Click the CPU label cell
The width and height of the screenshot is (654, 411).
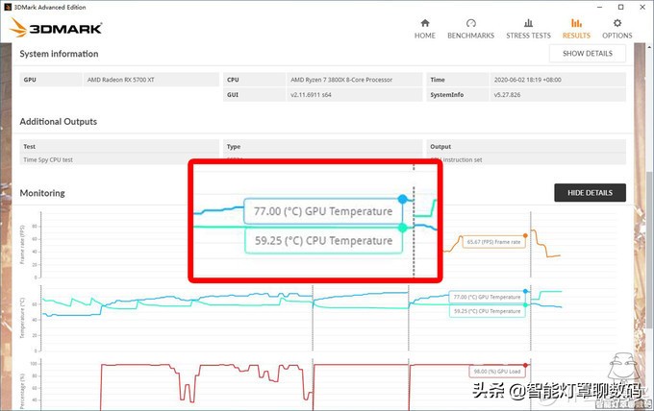click(x=254, y=80)
